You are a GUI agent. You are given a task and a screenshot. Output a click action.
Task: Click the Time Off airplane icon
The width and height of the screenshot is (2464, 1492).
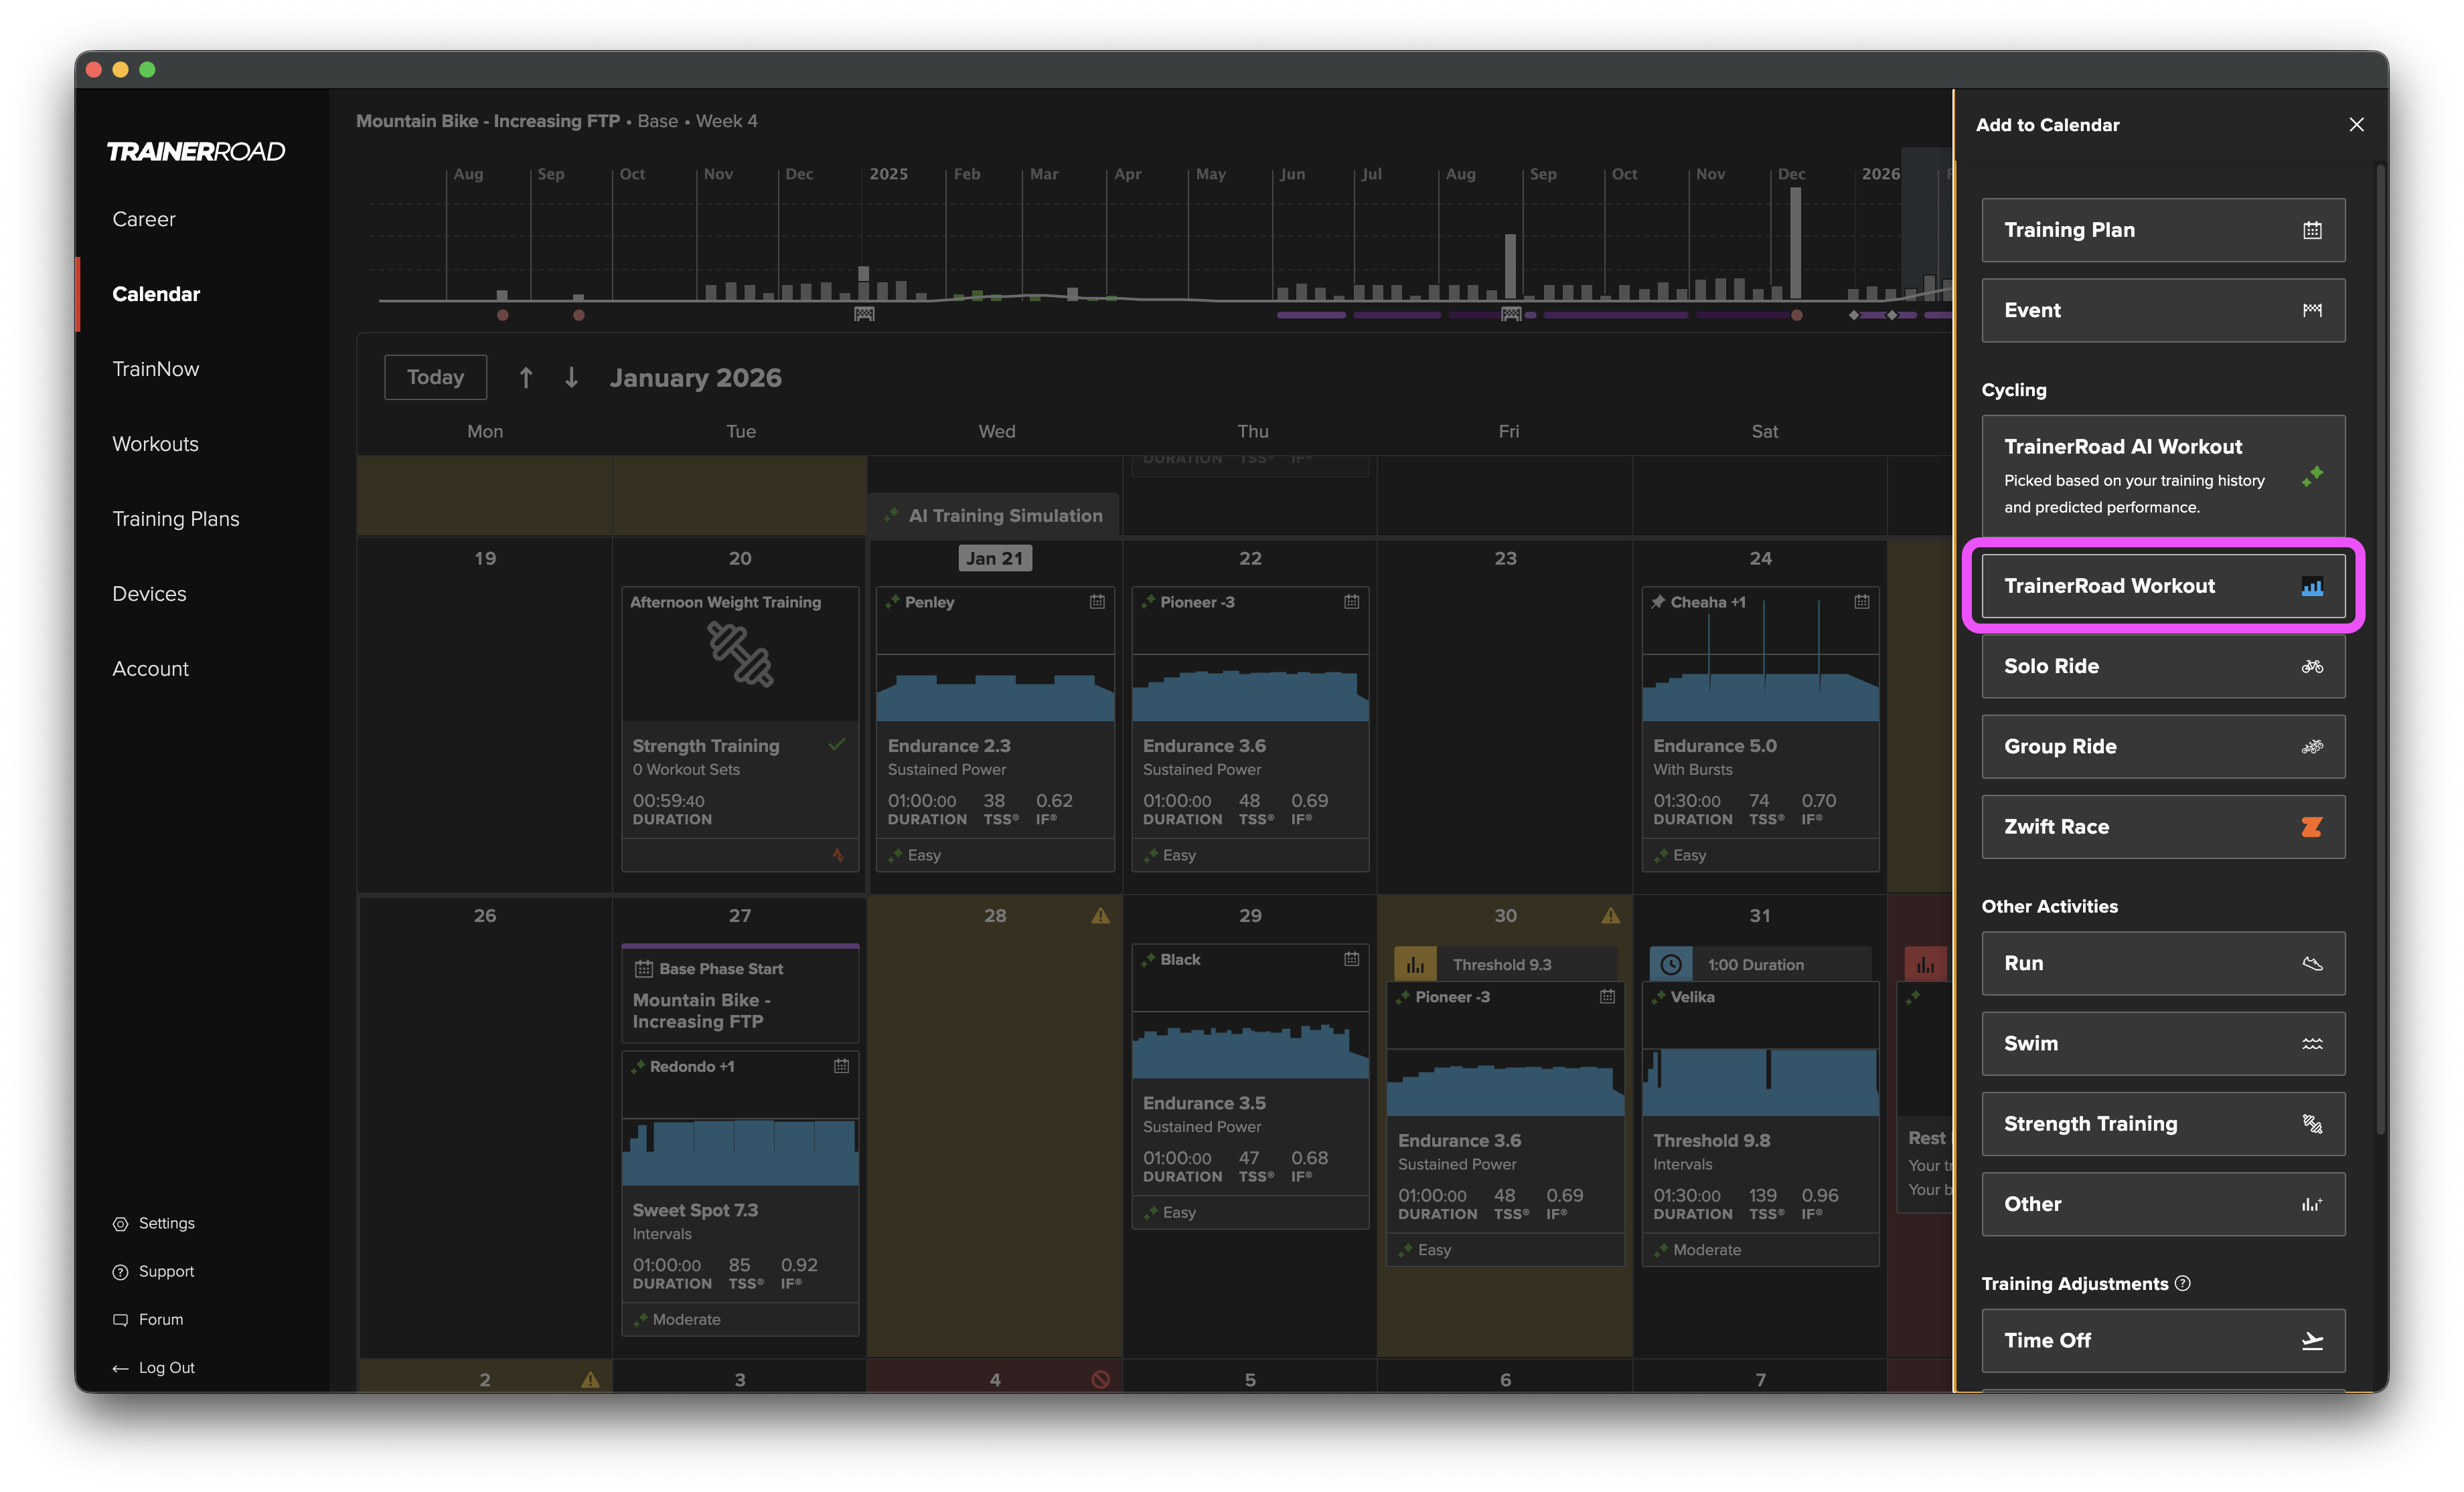2312,1341
